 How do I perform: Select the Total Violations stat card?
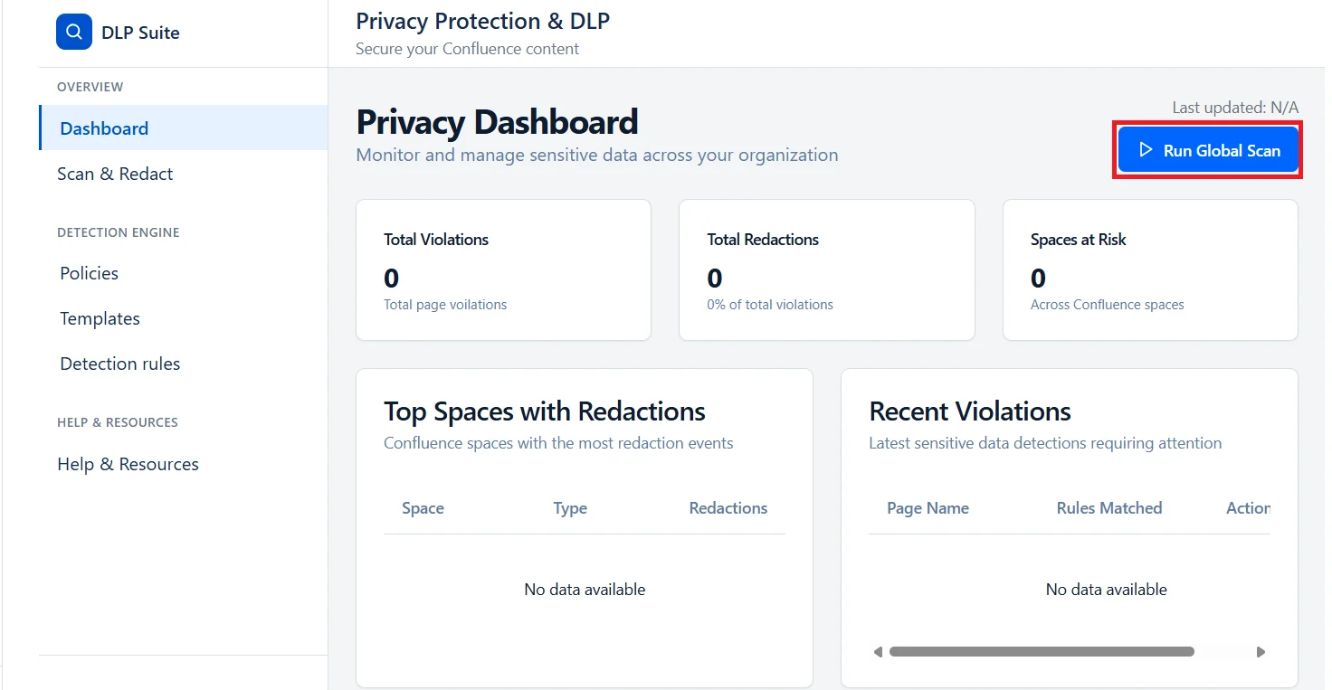point(503,269)
